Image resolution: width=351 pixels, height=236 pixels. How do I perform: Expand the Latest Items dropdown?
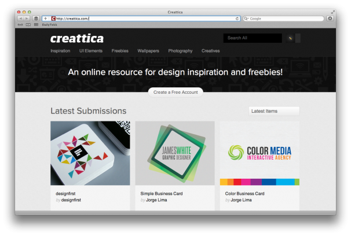click(274, 111)
